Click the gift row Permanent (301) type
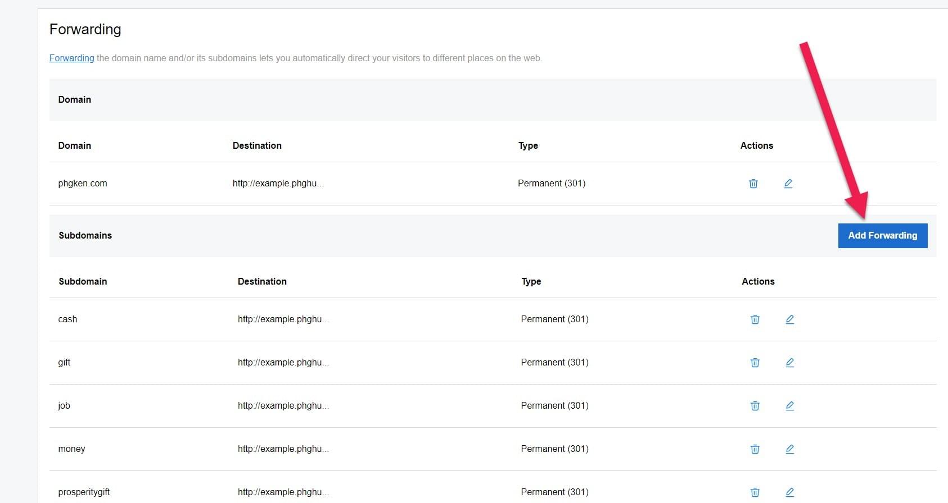The height and width of the screenshot is (503, 948). pyautogui.click(x=554, y=363)
